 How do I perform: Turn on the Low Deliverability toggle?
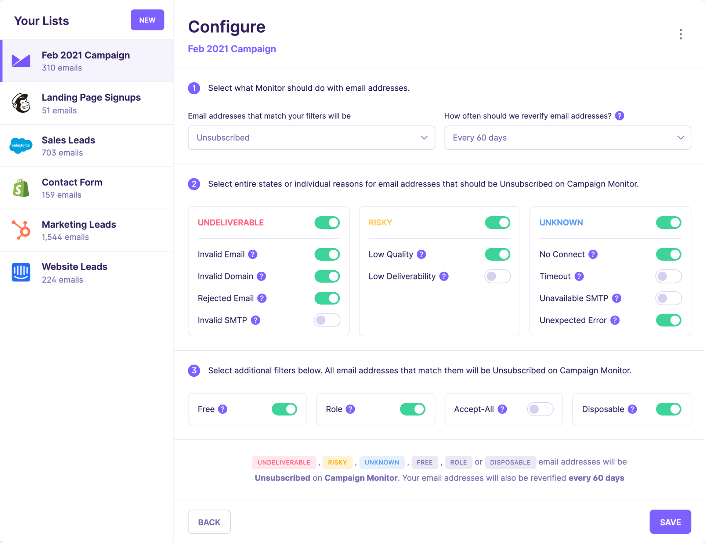498,276
